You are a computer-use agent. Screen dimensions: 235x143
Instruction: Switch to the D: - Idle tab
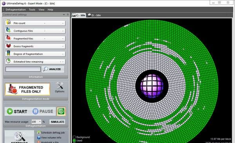(x=94, y=15)
